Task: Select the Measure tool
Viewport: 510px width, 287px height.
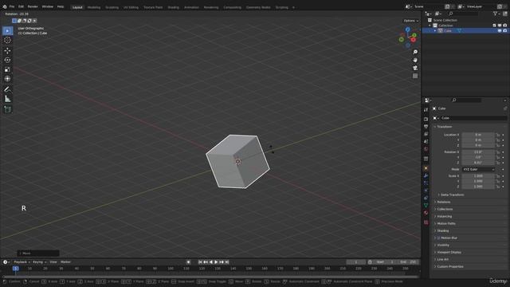Action: 7,99
